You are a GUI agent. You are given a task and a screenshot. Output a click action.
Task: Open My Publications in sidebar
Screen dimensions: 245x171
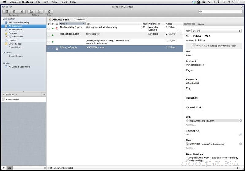[16, 37]
